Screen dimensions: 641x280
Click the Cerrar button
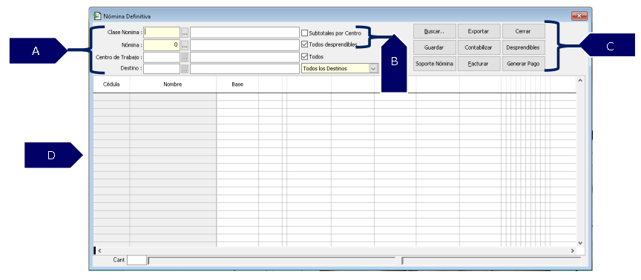tap(523, 31)
